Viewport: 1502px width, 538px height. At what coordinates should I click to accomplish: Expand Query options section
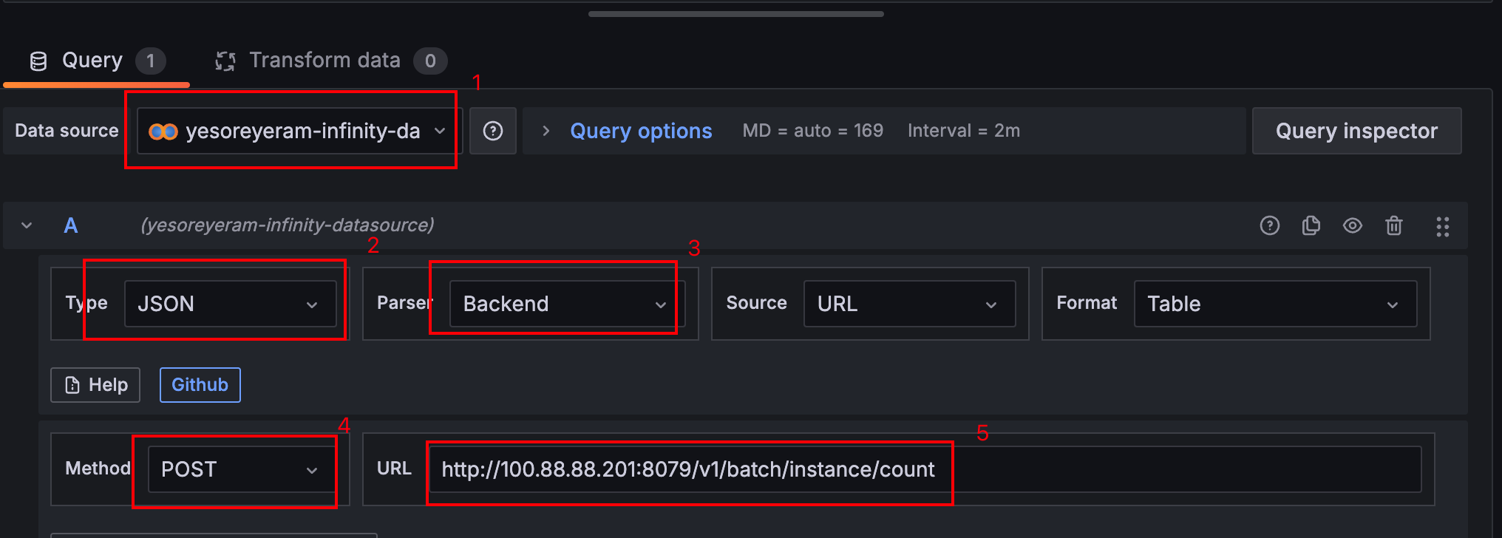(641, 131)
